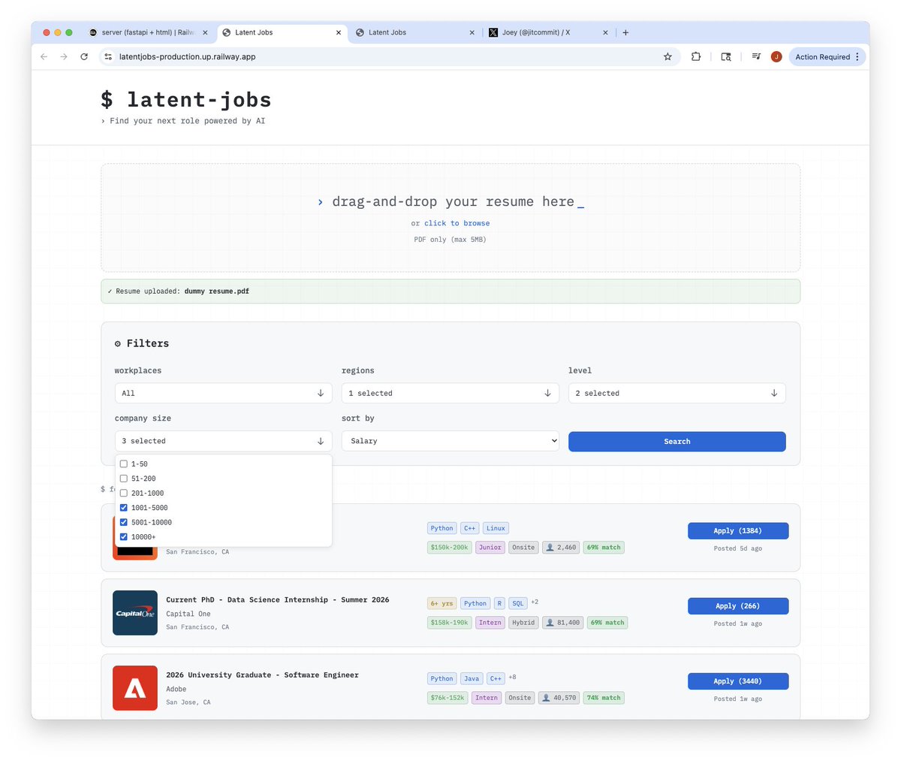Screen dimensions: 901x761
Task: Click the Junior level tag
Action: pos(490,548)
